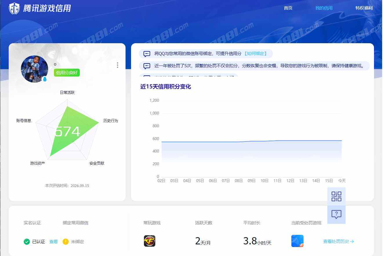
Task: Click the Tencent Game Credit shield logo
Action: [x=14, y=8]
